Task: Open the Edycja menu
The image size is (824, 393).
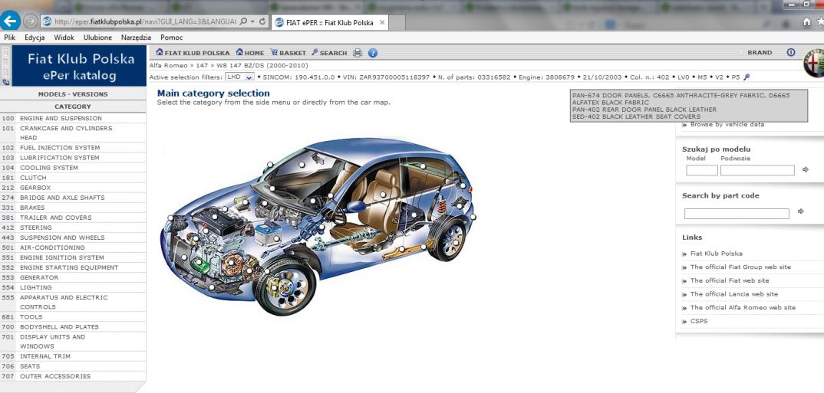Action: [x=35, y=38]
